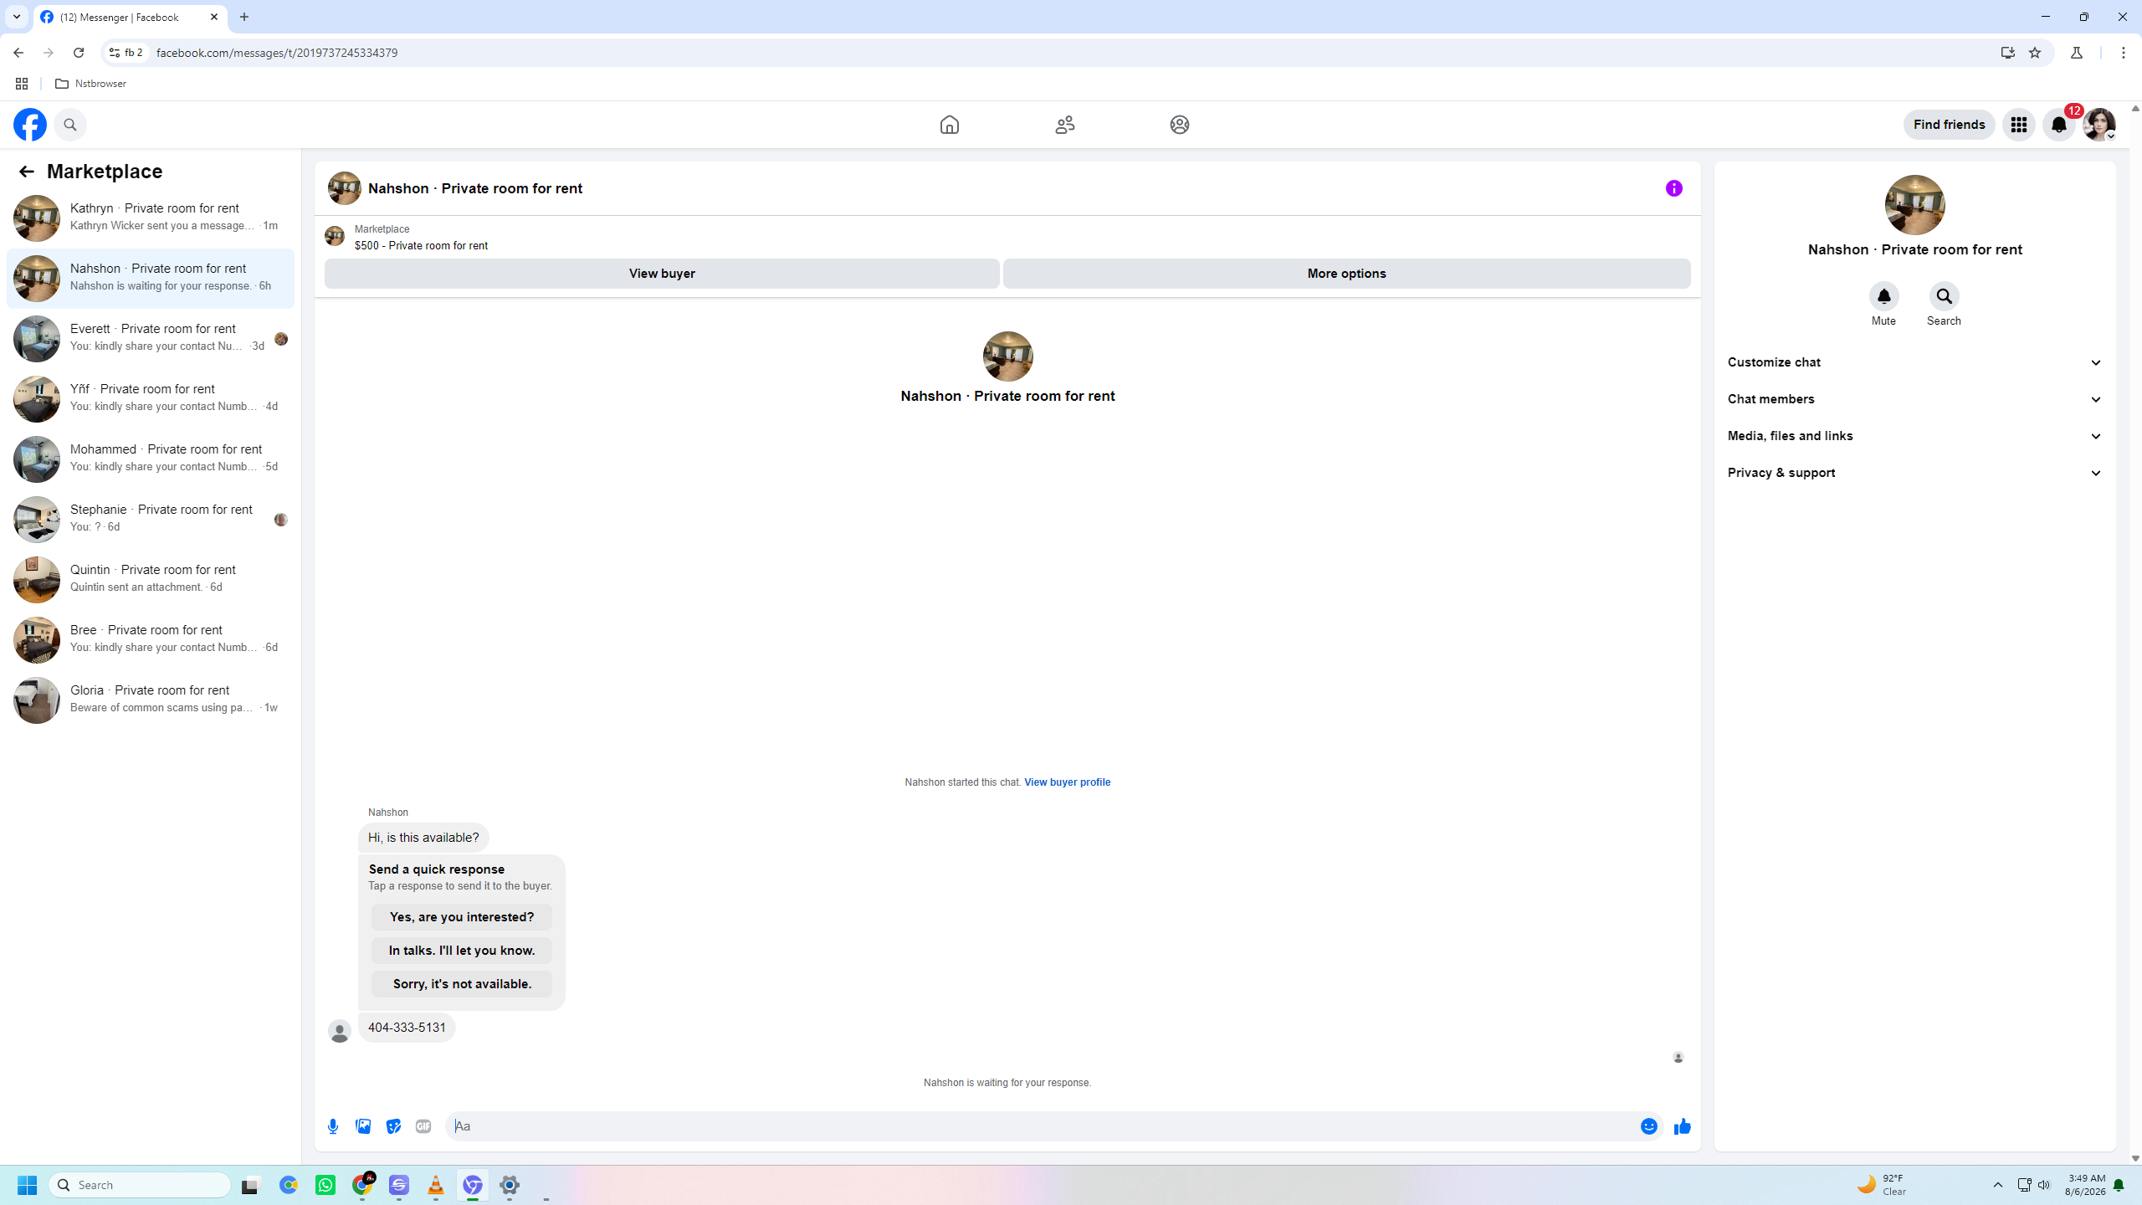
Task: Choose a sticker from sticker icon
Action: pyautogui.click(x=393, y=1126)
